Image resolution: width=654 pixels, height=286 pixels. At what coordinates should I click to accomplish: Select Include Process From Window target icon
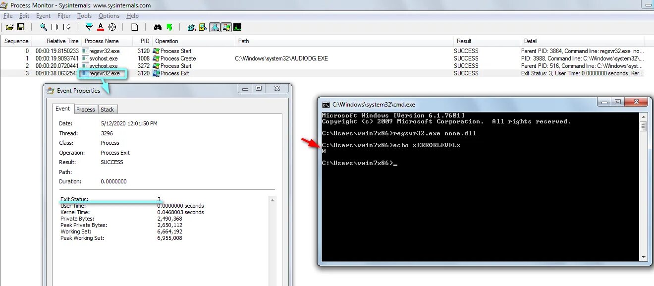[x=112, y=27]
